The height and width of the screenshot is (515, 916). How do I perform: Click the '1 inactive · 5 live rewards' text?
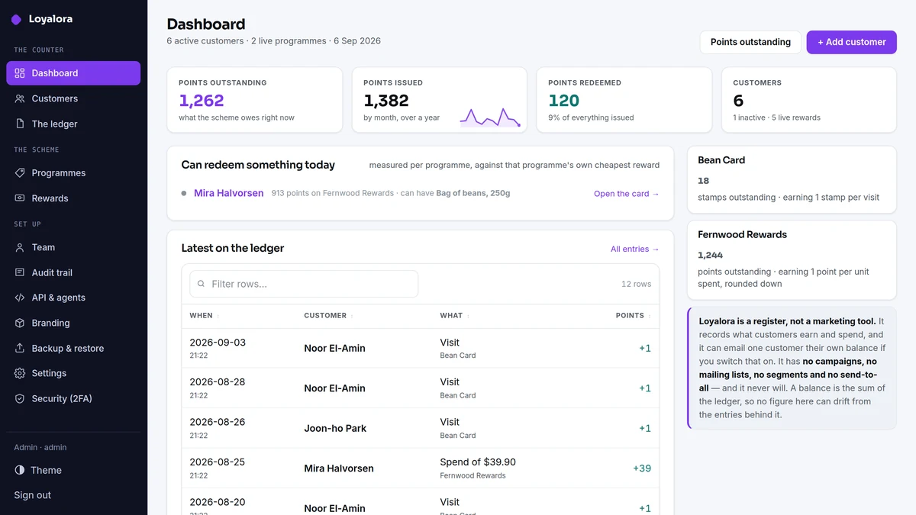[x=776, y=117]
